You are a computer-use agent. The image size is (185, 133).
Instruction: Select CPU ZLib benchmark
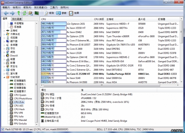[19, 102]
